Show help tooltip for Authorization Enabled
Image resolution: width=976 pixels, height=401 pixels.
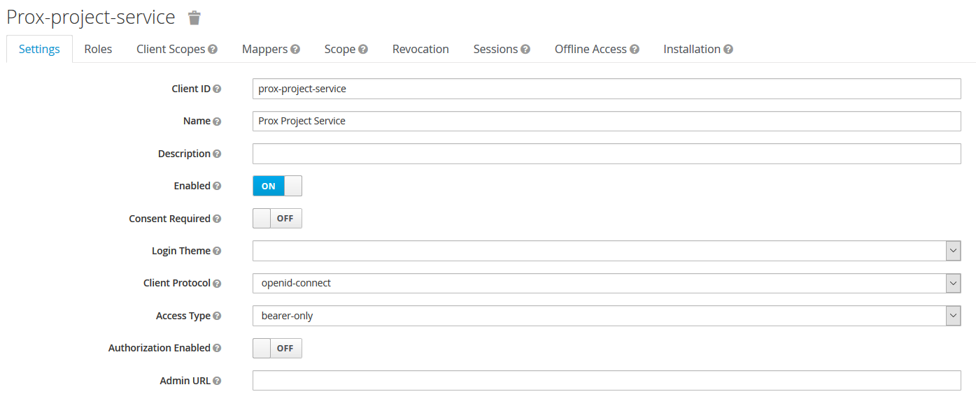(x=217, y=348)
